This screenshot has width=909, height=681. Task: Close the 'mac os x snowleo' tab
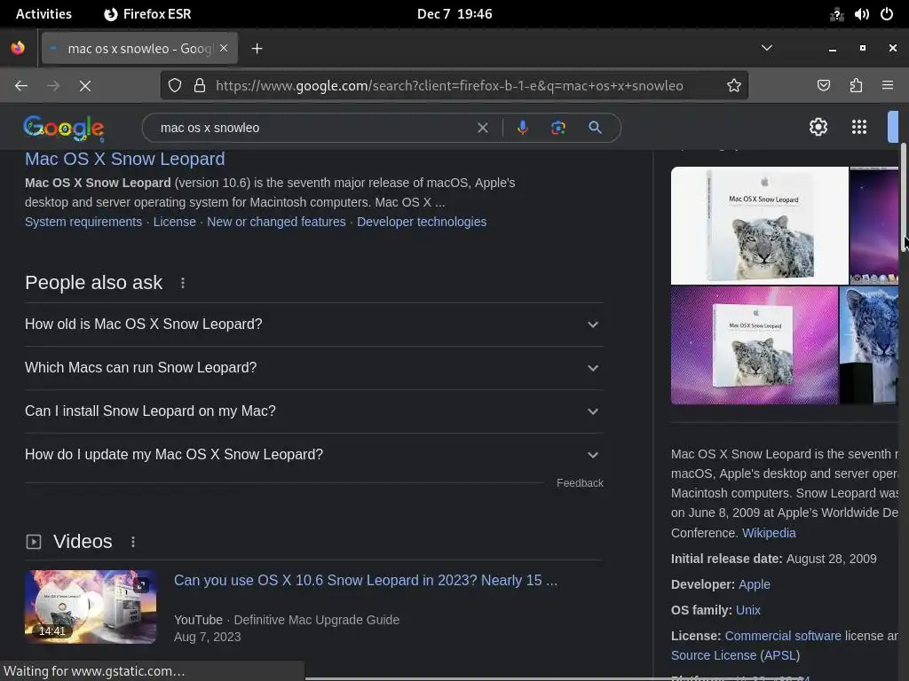224,48
